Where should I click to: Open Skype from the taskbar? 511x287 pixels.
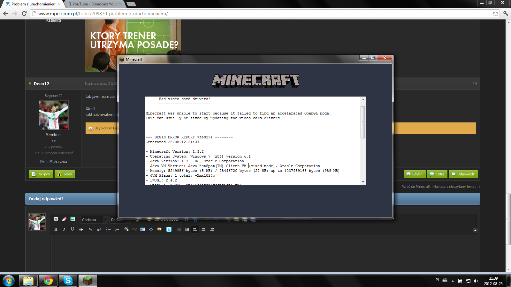coord(68,281)
